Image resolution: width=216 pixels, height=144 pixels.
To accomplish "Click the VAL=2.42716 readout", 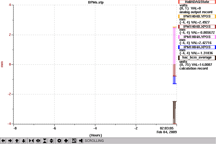I will coord(201,43).
